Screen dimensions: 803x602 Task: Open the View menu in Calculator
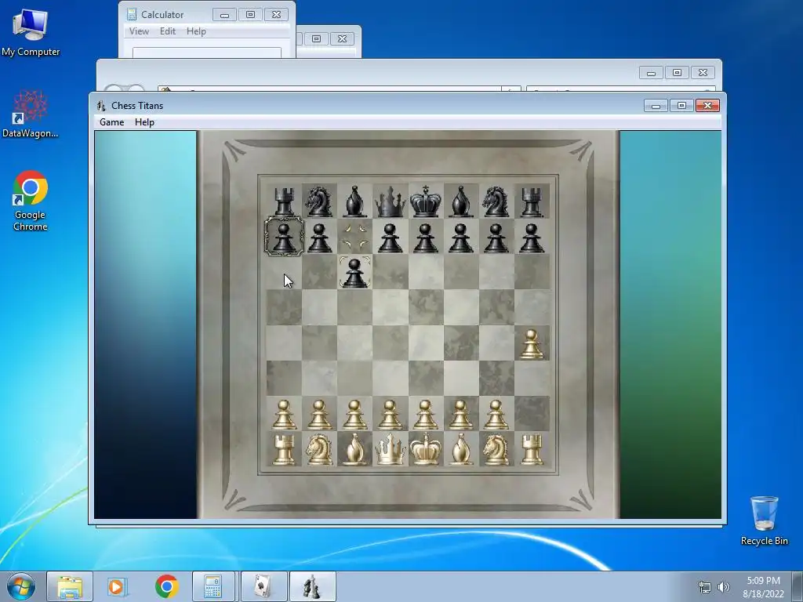pyautogui.click(x=139, y=31)
